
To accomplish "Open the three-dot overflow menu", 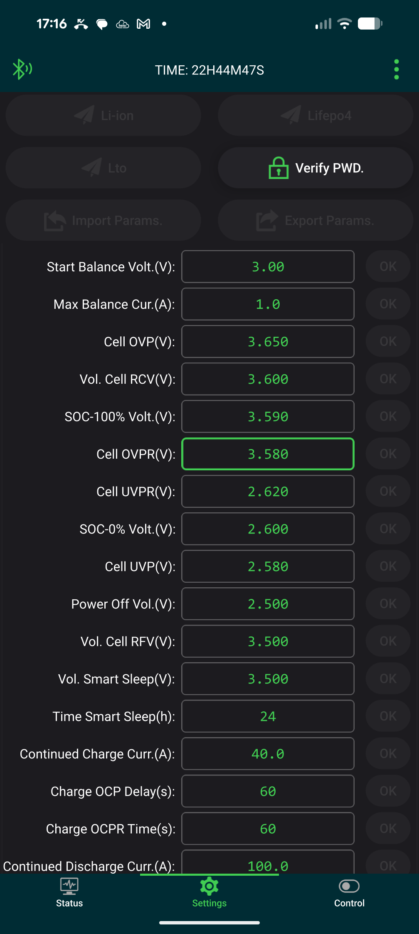I will 396,69.
